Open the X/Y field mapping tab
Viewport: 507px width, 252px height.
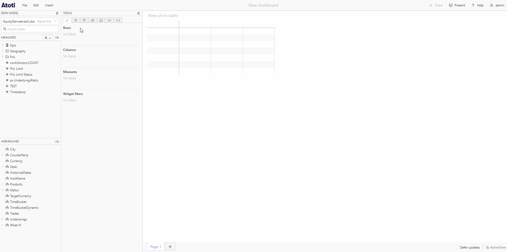(x=110, y=20)
